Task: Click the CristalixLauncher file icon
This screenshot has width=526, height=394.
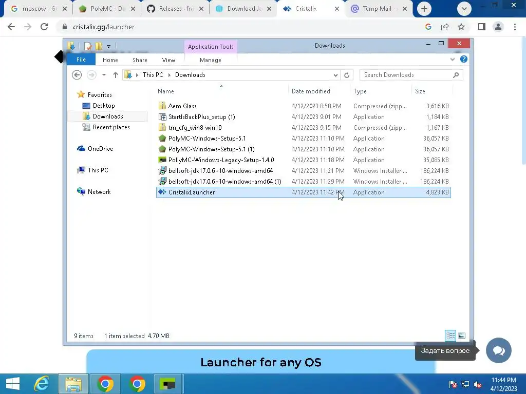Action: 162,192
